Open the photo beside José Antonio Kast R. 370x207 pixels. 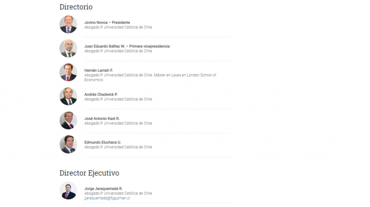[68, 121]
